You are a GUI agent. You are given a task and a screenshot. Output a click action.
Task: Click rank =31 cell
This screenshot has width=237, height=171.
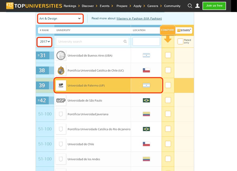coord(43,56)
